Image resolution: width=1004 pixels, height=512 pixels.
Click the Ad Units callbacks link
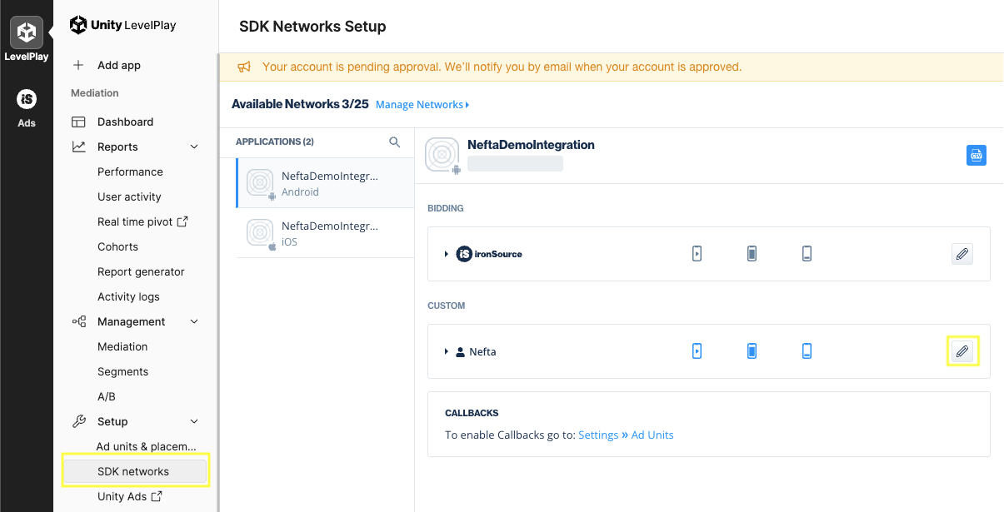[652, 435]
